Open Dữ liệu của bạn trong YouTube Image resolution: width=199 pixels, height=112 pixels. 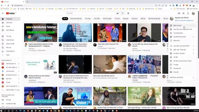pos(182,61)
